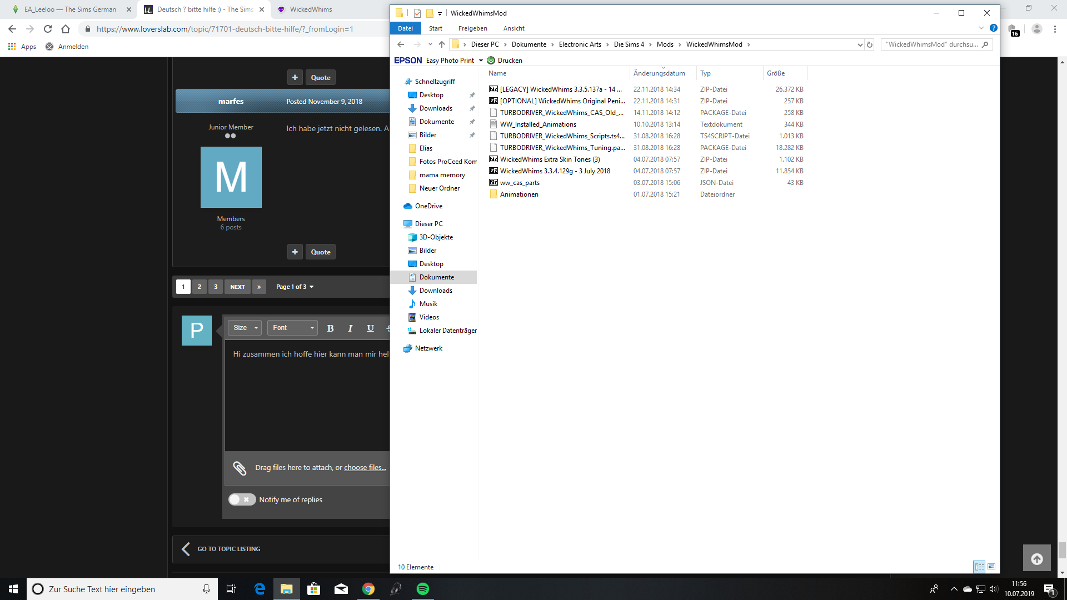Open the Start ribbon tab
The image size is (1067, 600).
[x=436, y=28]
